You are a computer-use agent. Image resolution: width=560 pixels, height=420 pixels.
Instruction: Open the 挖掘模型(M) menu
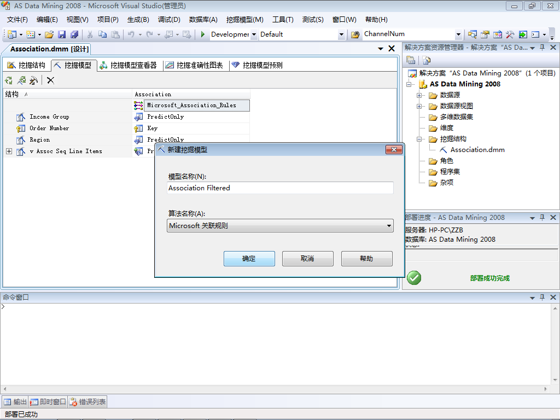245,20
